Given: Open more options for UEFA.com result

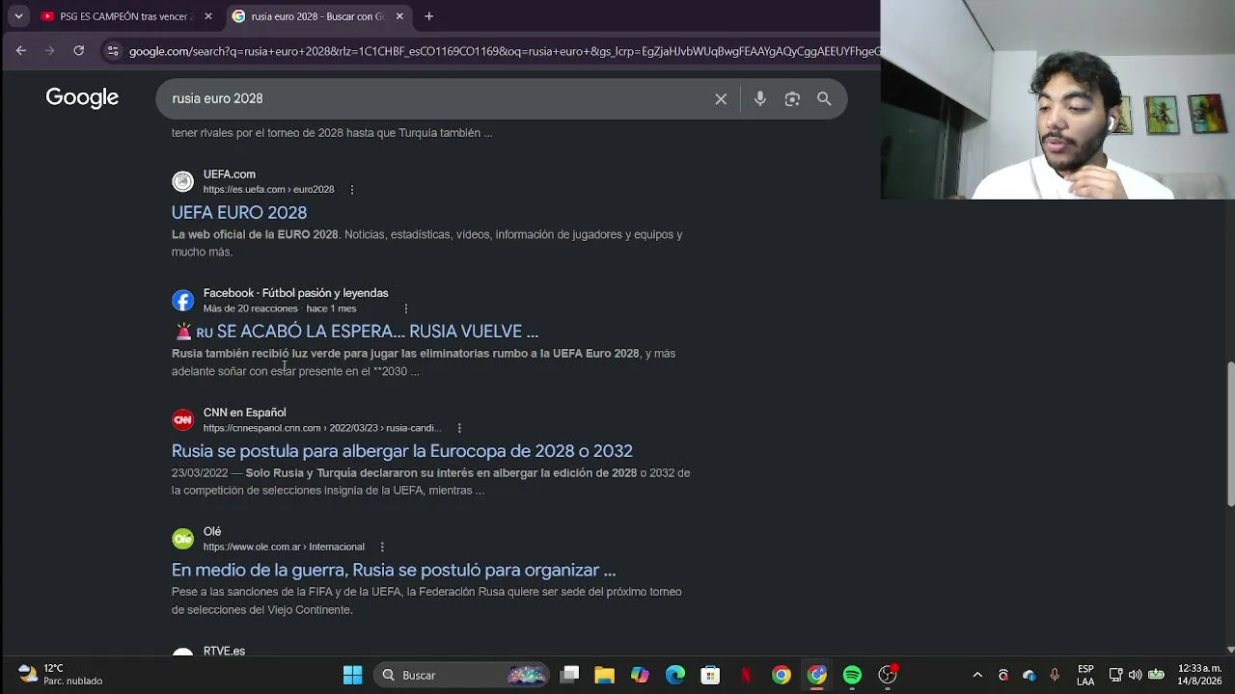Looking at the screenshot, I should 351,190.
